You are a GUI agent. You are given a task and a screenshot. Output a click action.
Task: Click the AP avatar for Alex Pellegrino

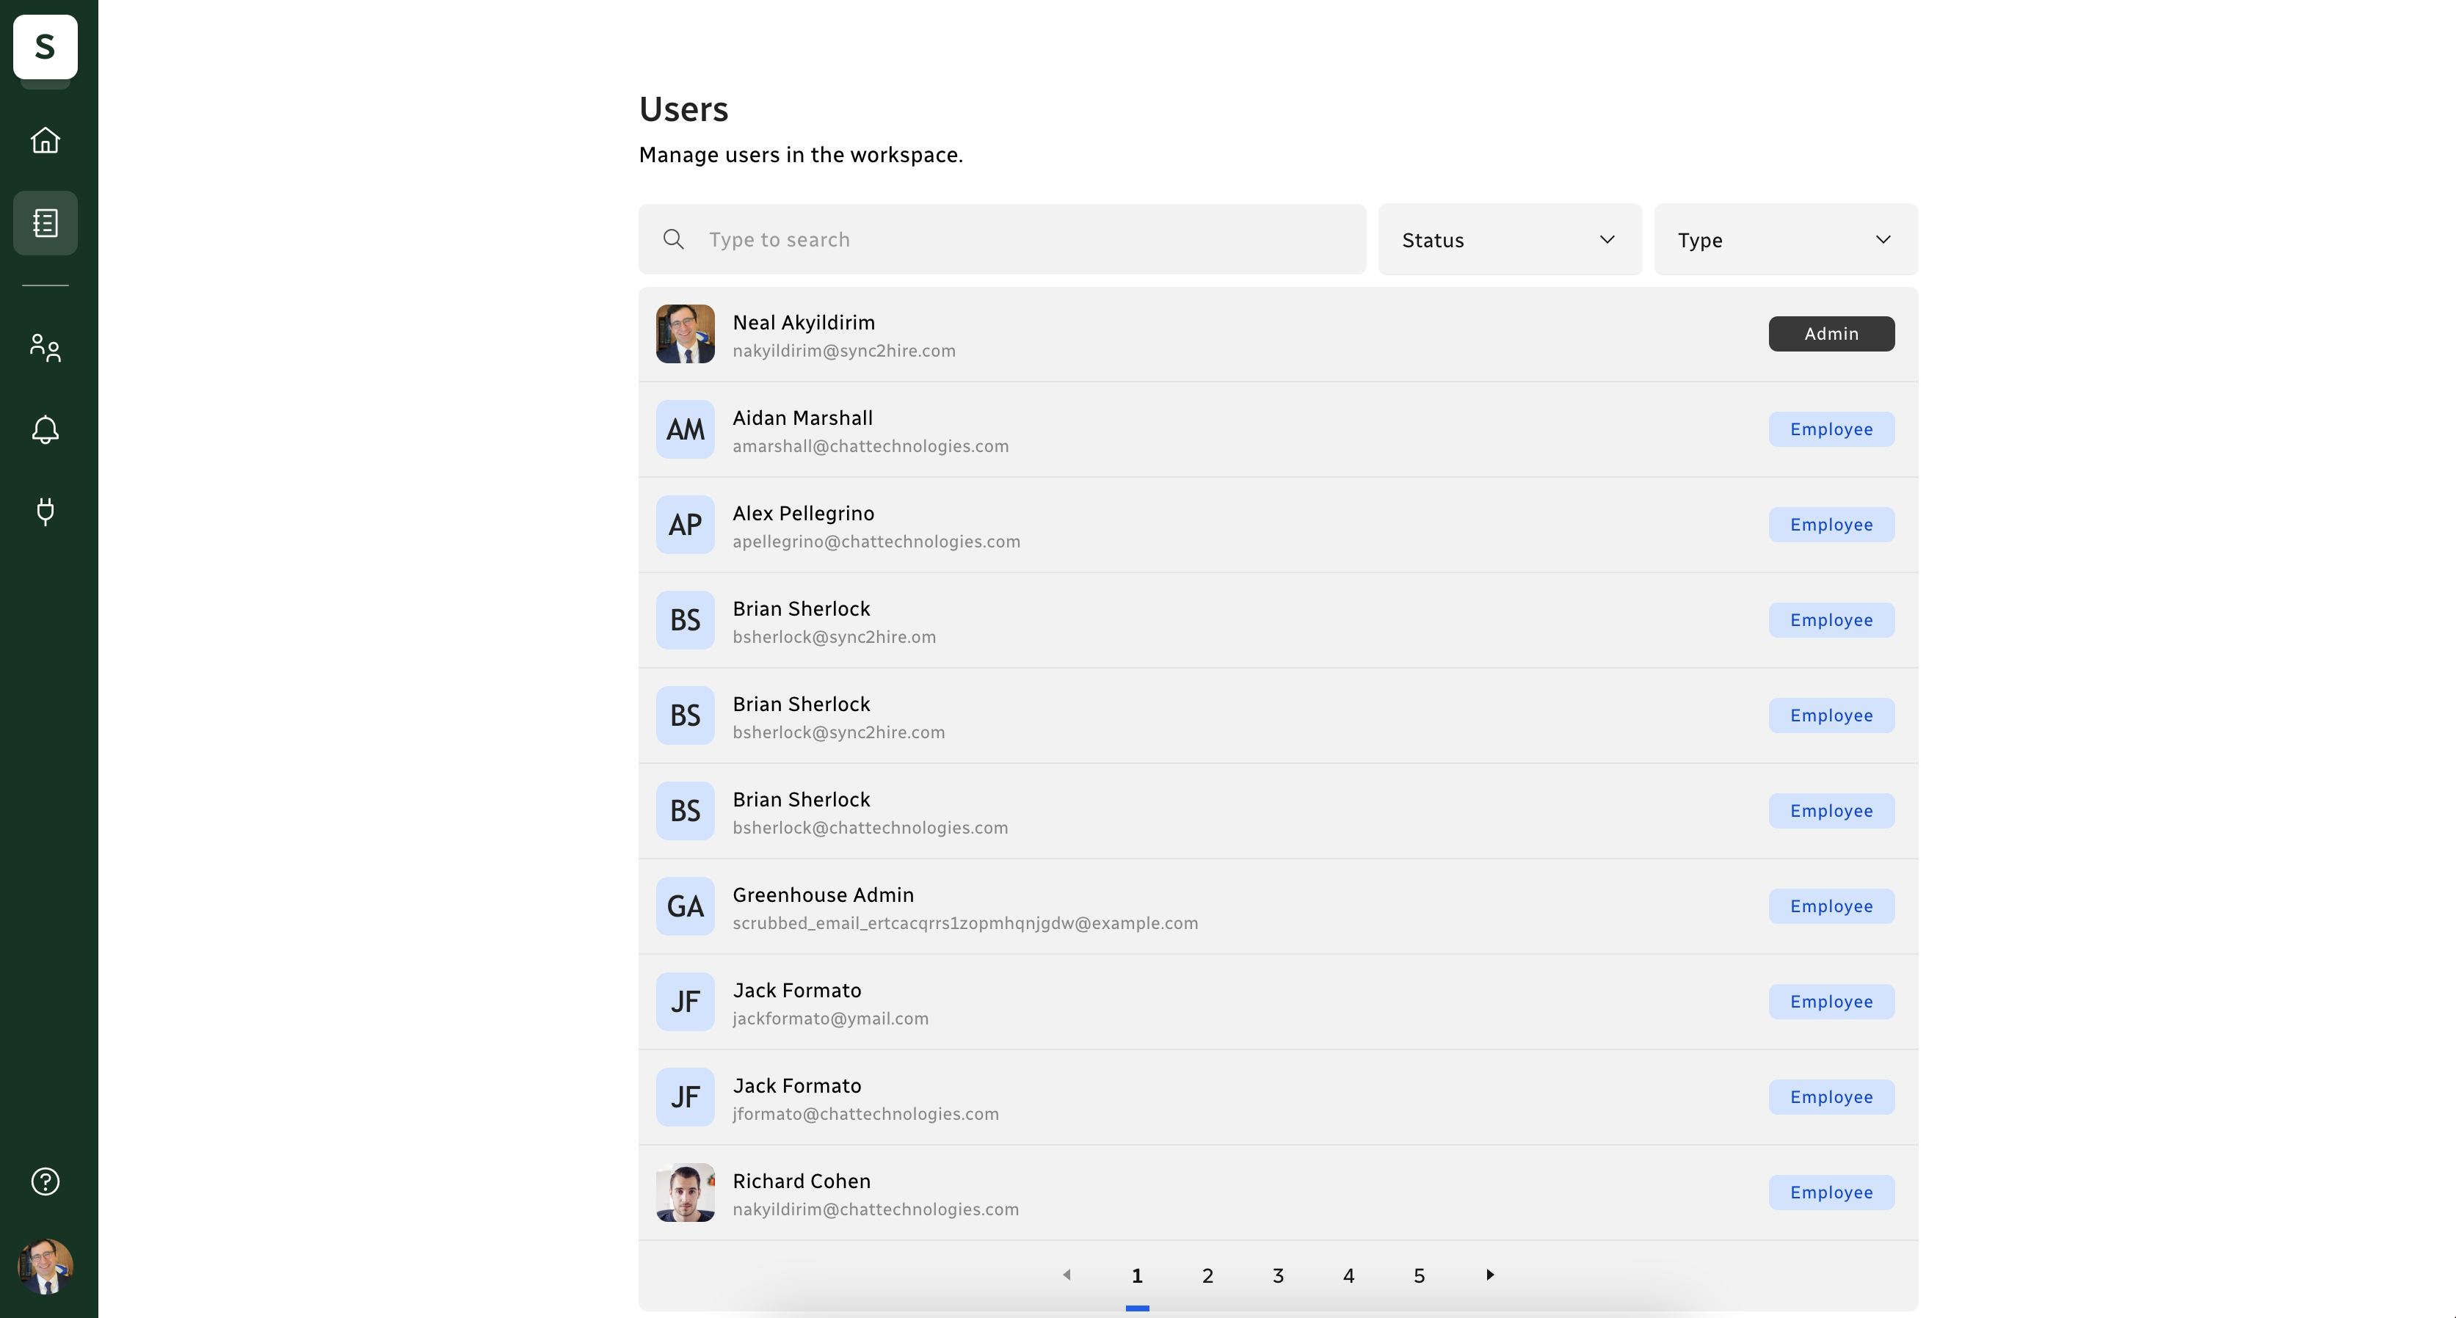[686, 524]
